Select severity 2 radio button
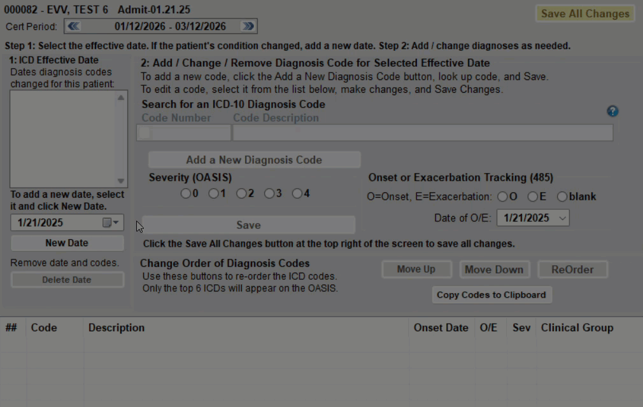 [241, 194]
